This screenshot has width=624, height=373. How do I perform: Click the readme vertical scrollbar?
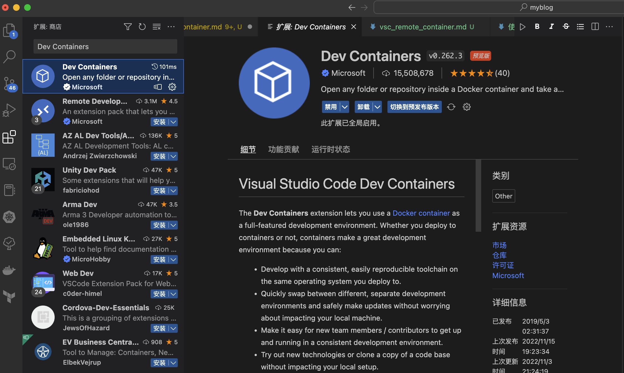[x=478, y=195]
